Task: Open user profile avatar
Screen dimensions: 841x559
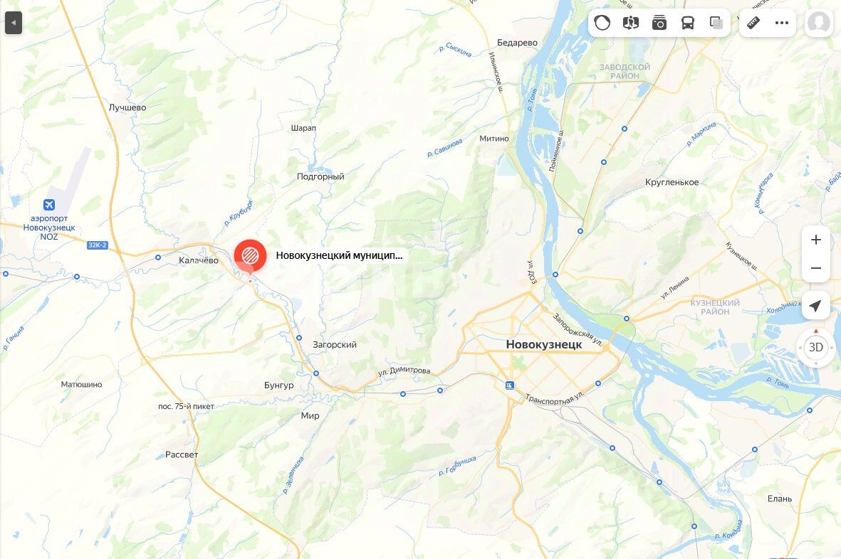Action: (x=818, y=23)
